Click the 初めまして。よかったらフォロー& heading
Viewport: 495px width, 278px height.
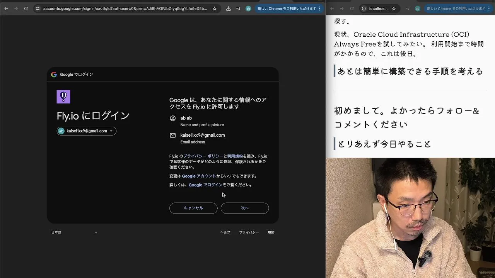(407, 117)
